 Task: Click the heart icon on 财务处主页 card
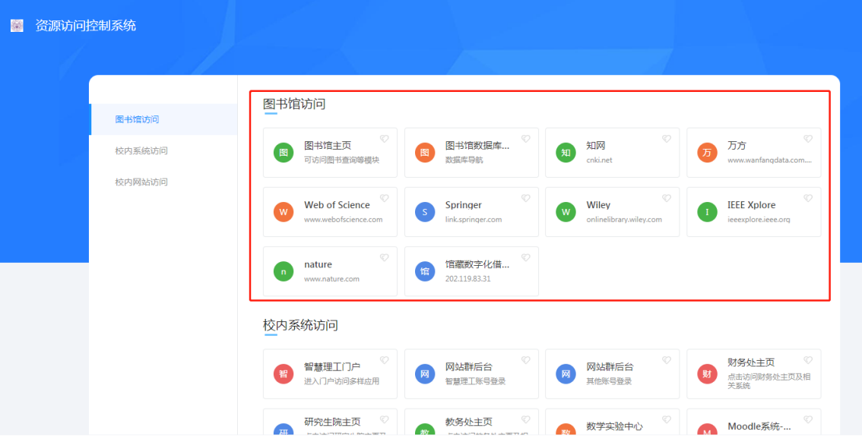[x=807, y=360]
